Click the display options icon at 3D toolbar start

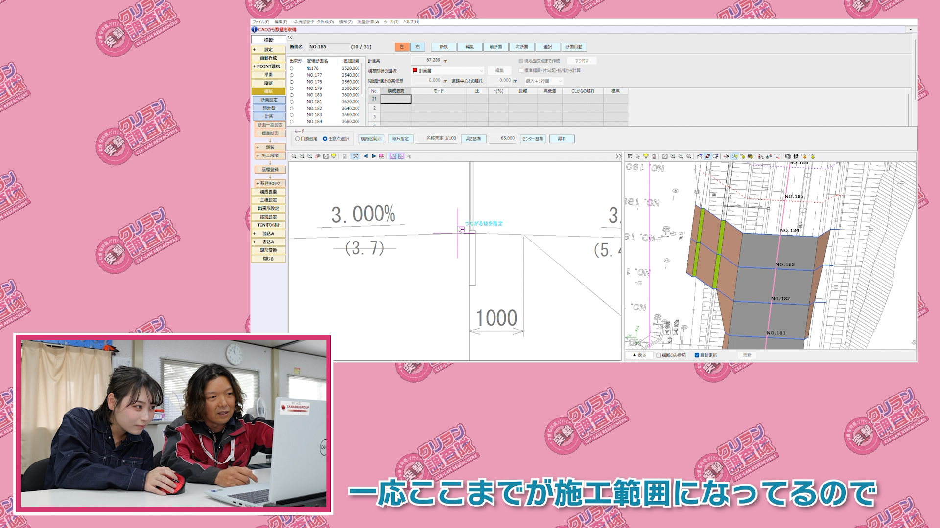(630, 156)
